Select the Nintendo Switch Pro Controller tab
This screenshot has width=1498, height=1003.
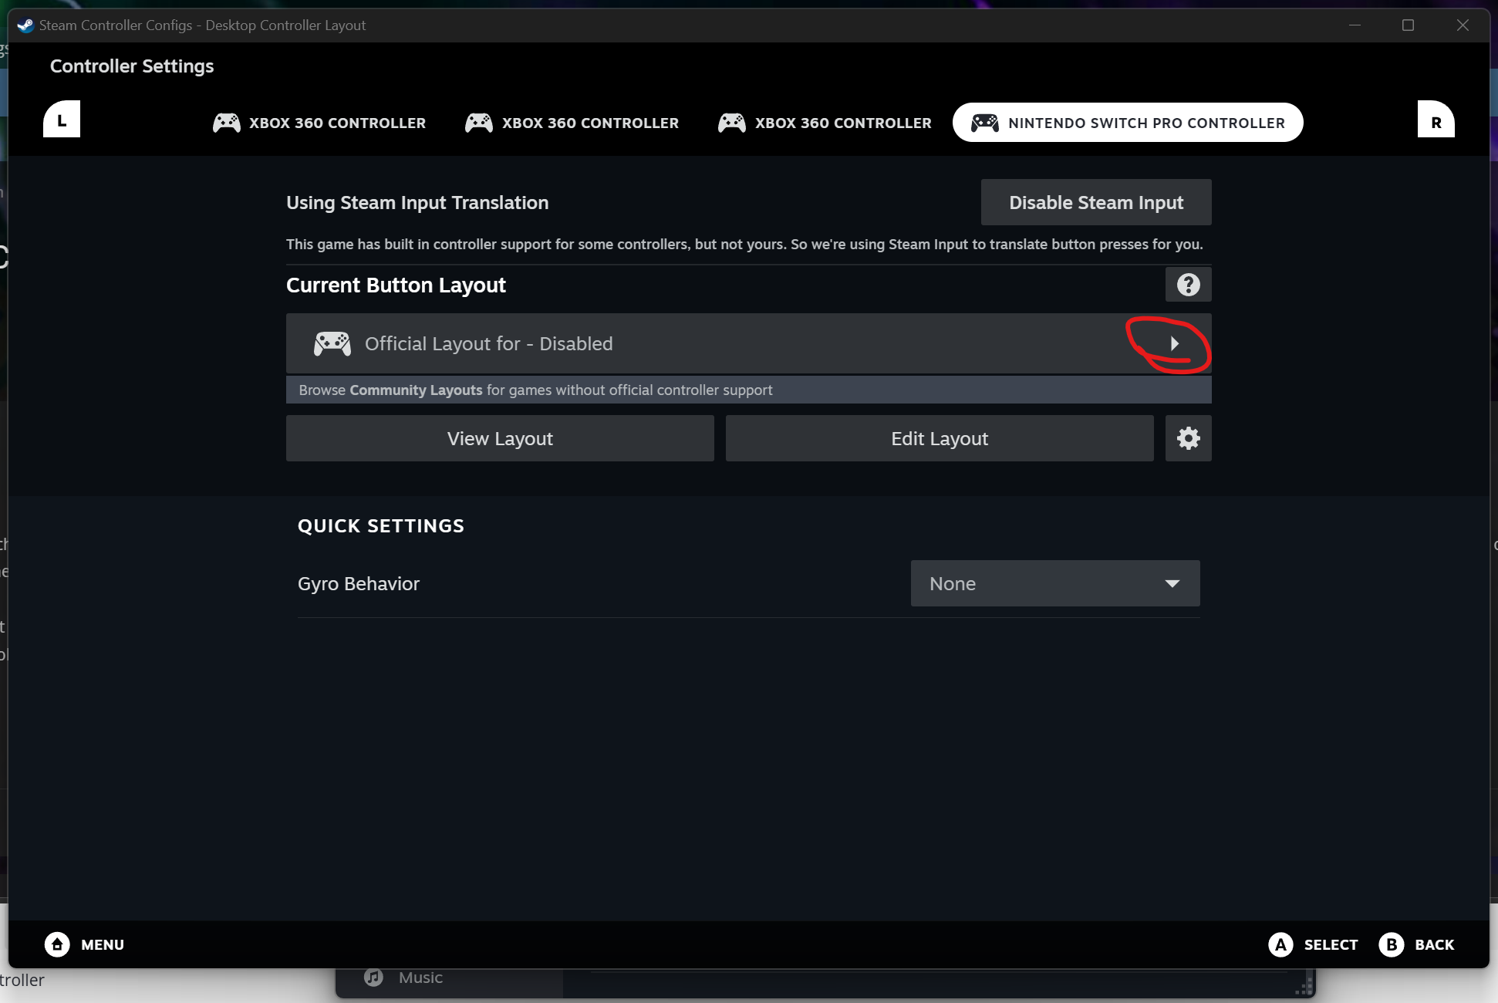point(1128,123)
